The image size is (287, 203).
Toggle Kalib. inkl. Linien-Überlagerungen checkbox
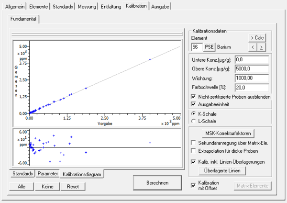coord(193,162)
